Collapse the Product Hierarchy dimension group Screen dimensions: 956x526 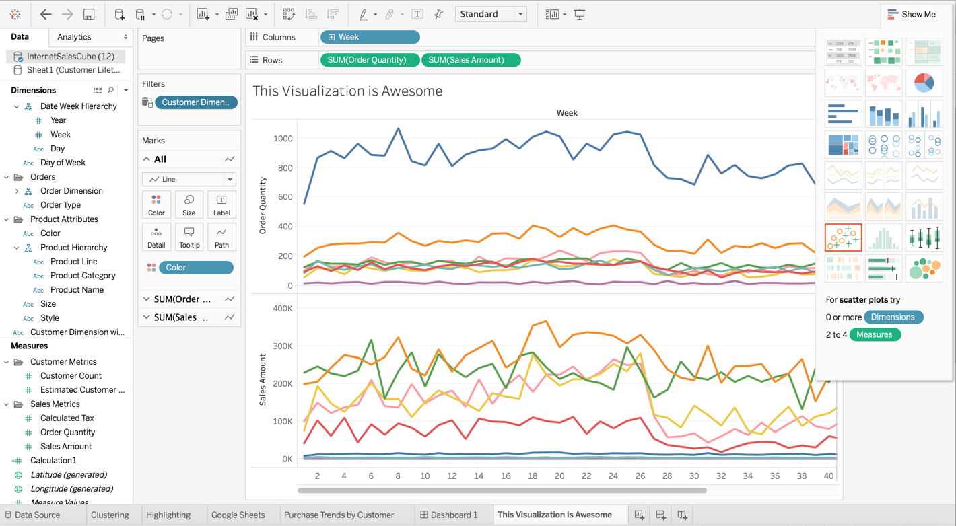click(x=15, y=247)
